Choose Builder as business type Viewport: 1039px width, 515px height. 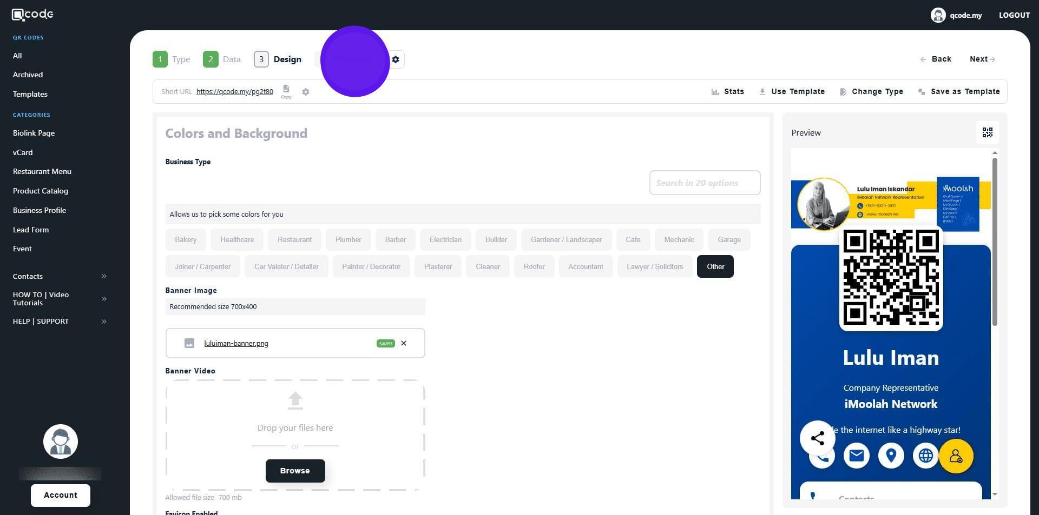[x=496, y=239]
